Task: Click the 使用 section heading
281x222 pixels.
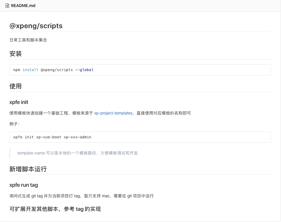Action: (16, 86)
